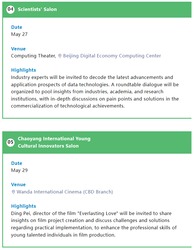Click the 05 number badge
Screen dimensions: 194x250
(11, 142)
